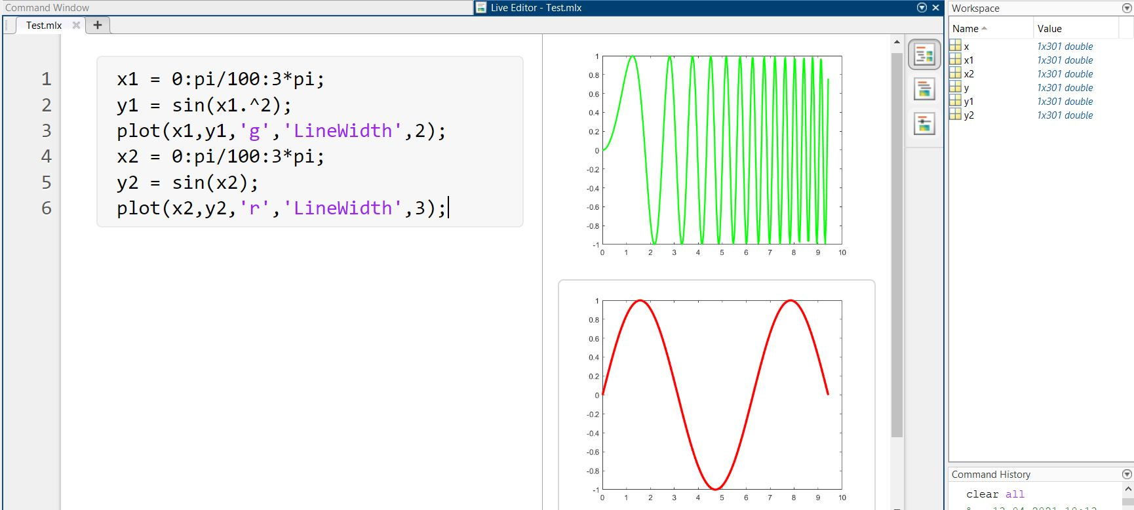Open Workspace panel actions menu

1127,8
